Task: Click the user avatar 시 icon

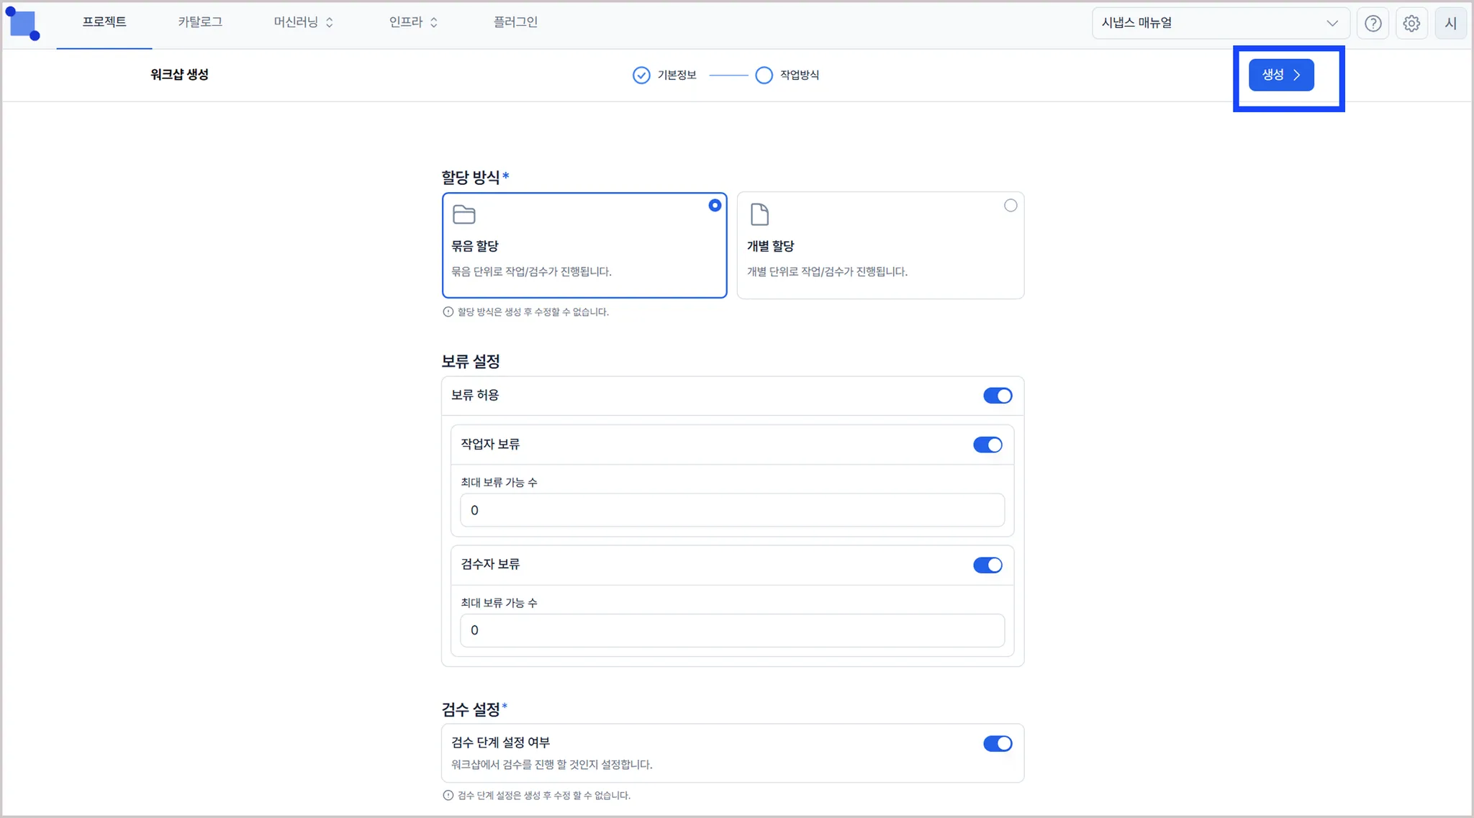Action: pos(1450,23)
